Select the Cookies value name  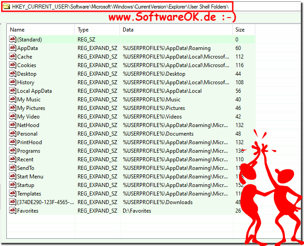27,65
